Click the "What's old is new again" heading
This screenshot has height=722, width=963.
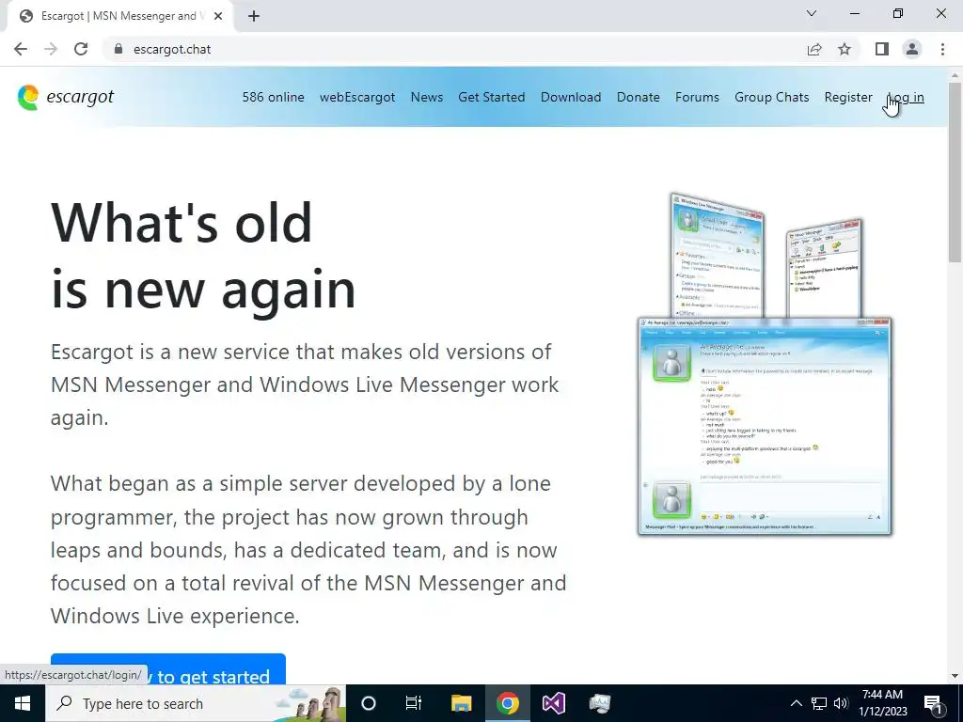point(203,256)
